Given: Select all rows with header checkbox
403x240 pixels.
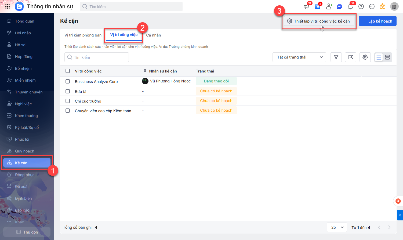Looking at the screenshot, I should (68, 71).
